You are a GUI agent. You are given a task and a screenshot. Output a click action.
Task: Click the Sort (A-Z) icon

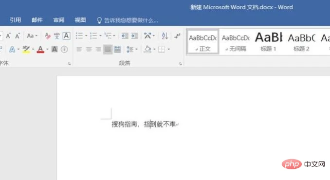165,36
